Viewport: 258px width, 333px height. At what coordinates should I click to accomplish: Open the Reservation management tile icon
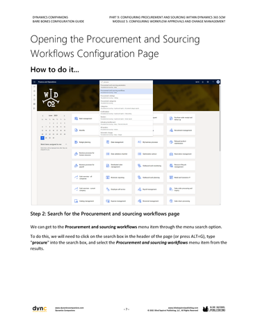(x=171, y=154)
